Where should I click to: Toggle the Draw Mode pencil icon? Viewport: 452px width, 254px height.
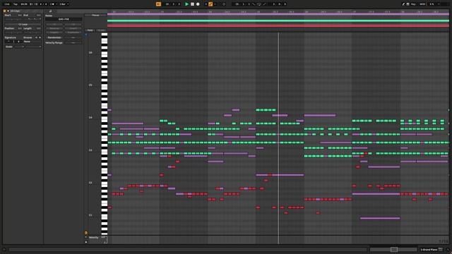click(x=403, y=4)
